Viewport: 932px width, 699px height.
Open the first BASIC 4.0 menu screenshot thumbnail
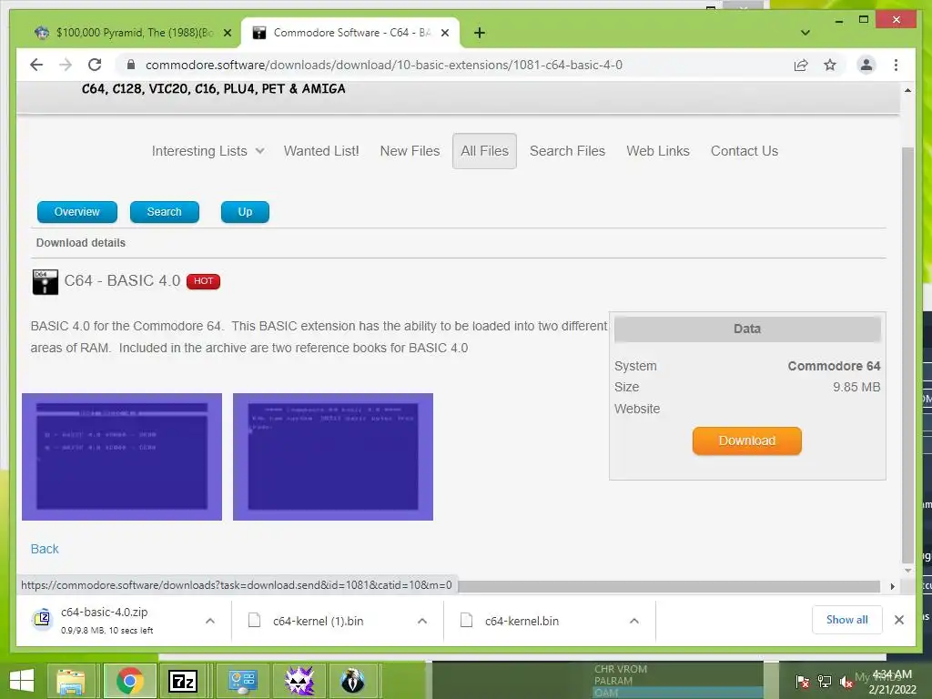[122, 457]
